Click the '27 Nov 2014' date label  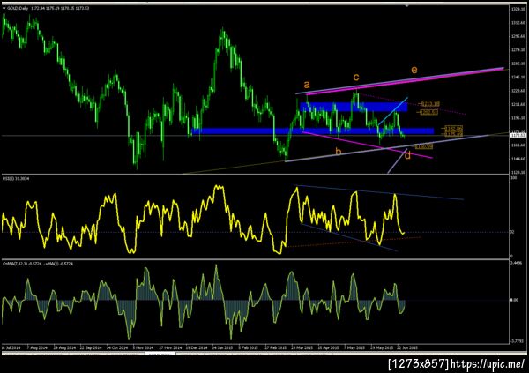tap(170, 347)
